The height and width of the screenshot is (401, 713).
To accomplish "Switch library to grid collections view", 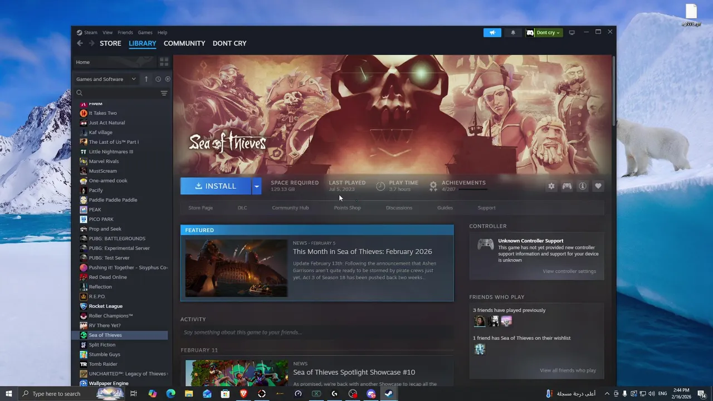I will point(164,62).
